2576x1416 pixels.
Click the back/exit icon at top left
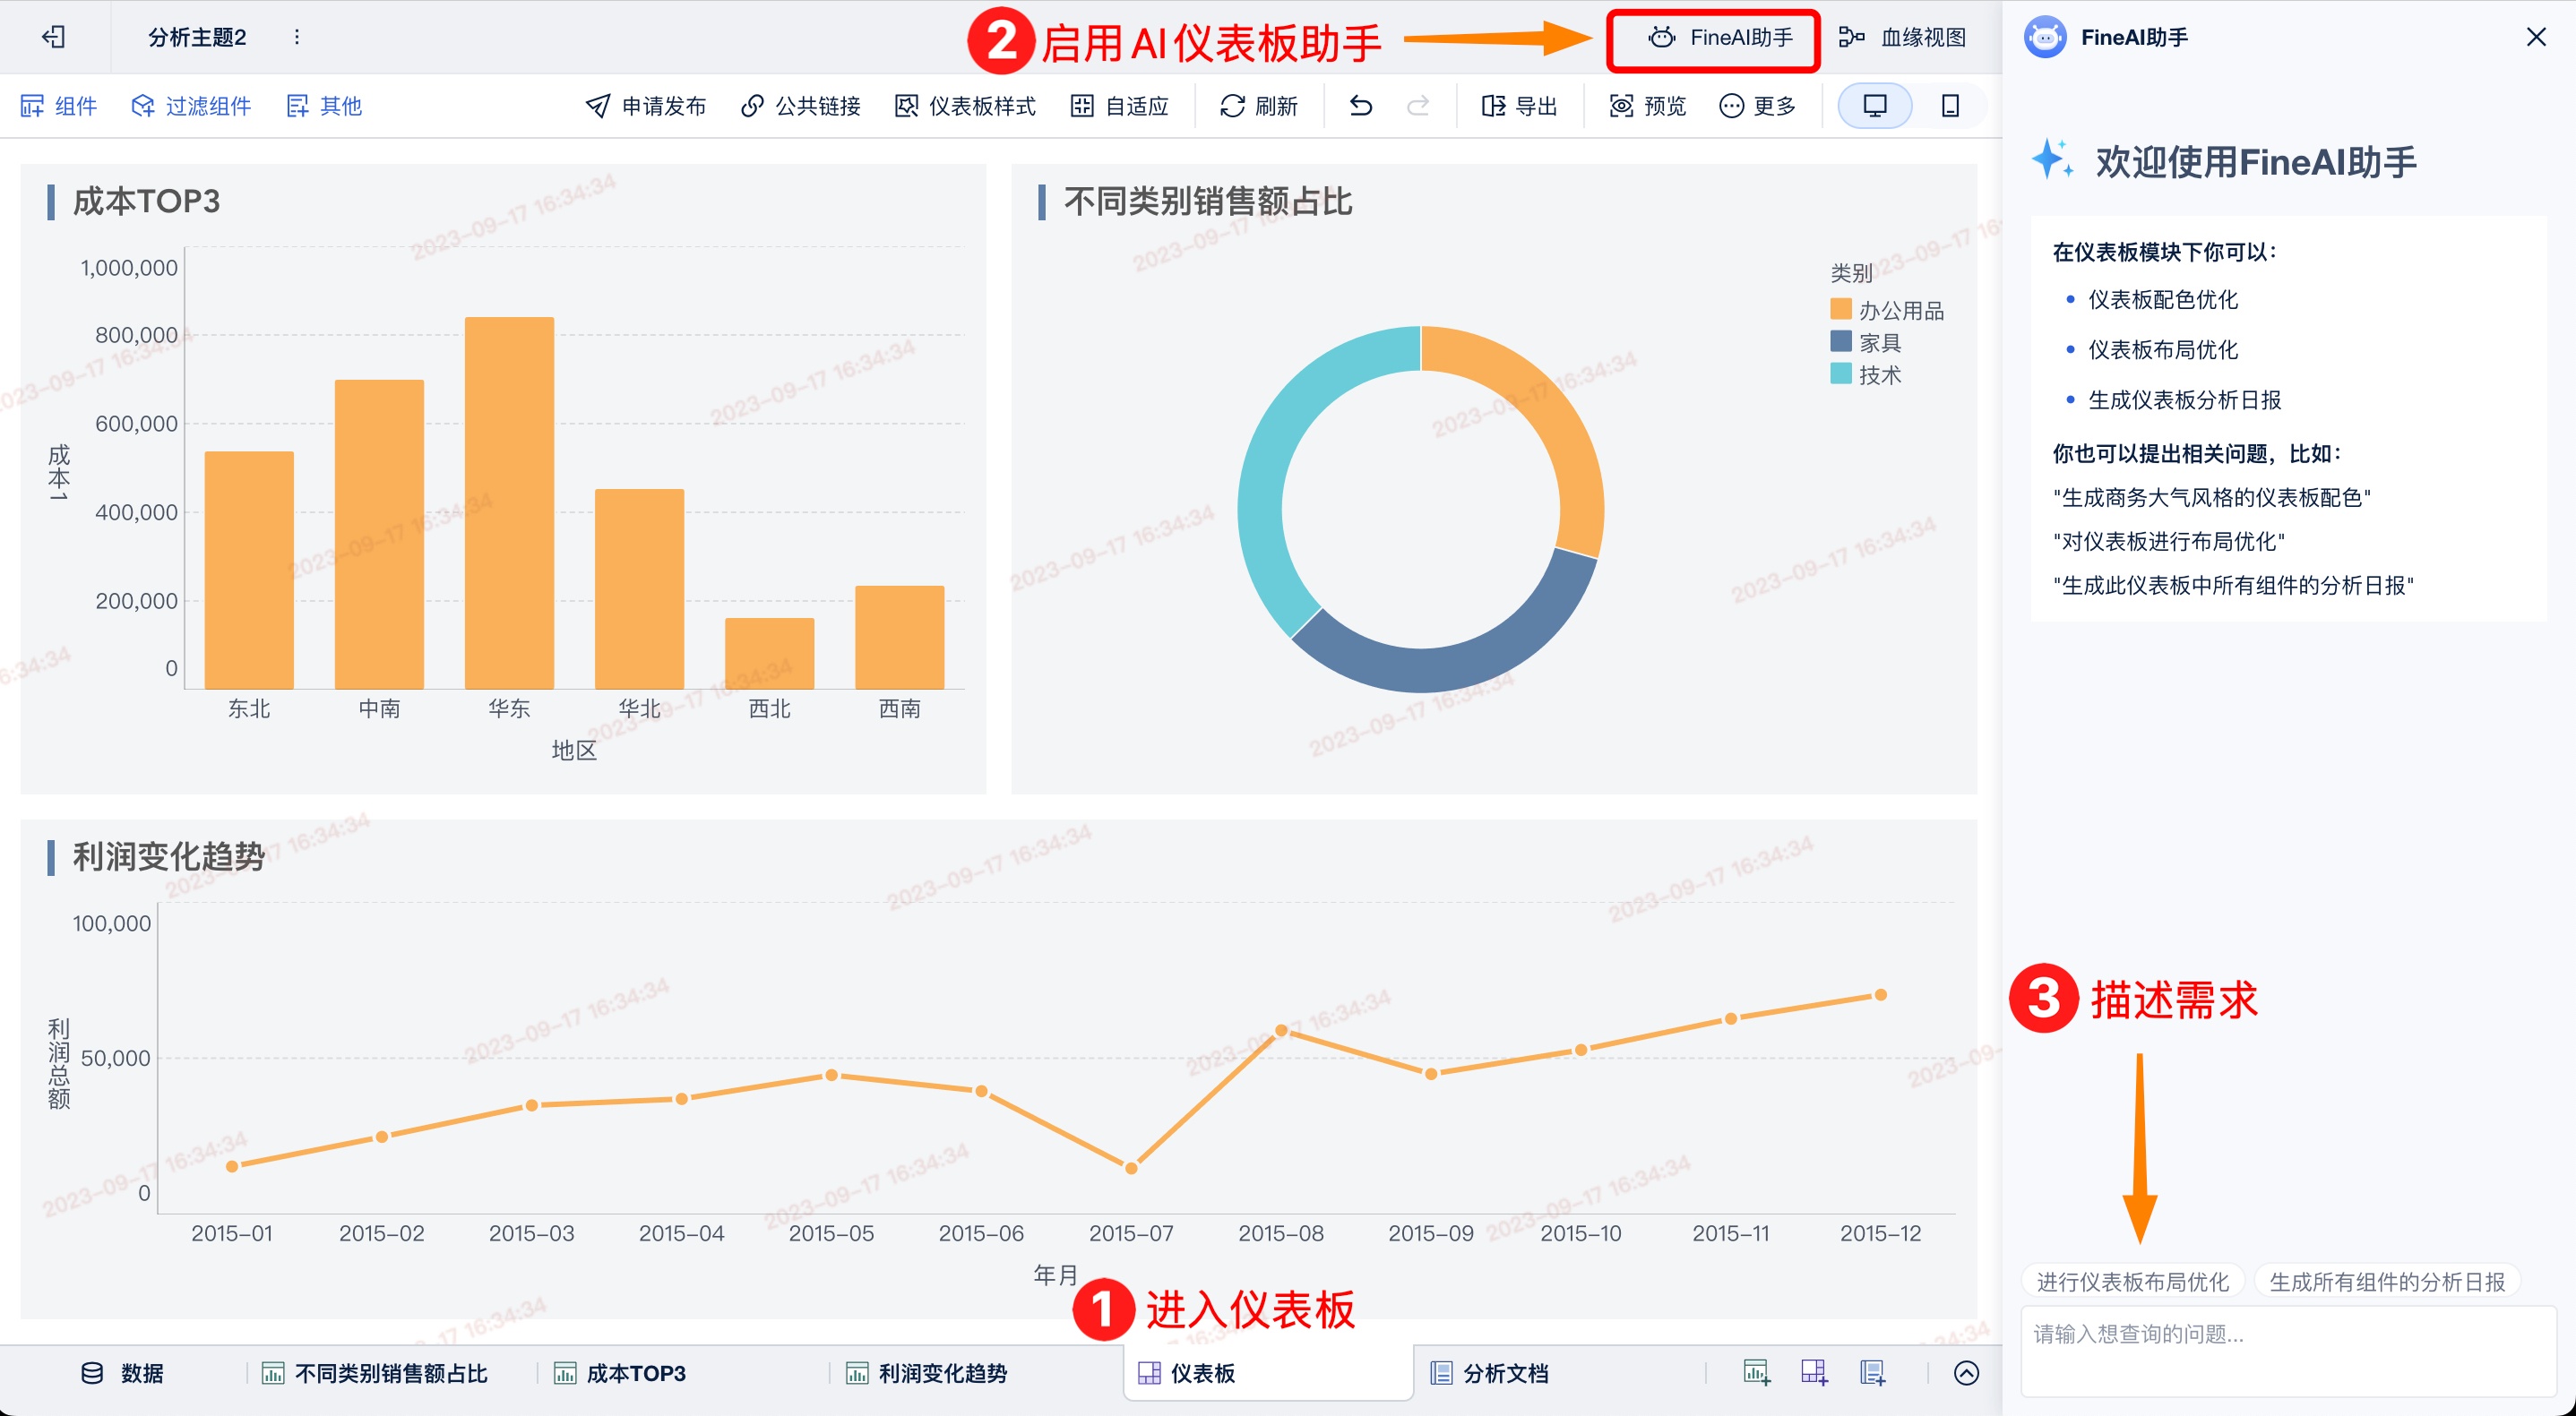point(54,37)
